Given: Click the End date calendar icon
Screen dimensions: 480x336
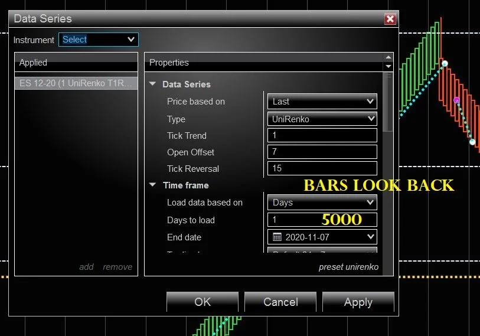Looking at the screenshot, I should click(277, 237).
